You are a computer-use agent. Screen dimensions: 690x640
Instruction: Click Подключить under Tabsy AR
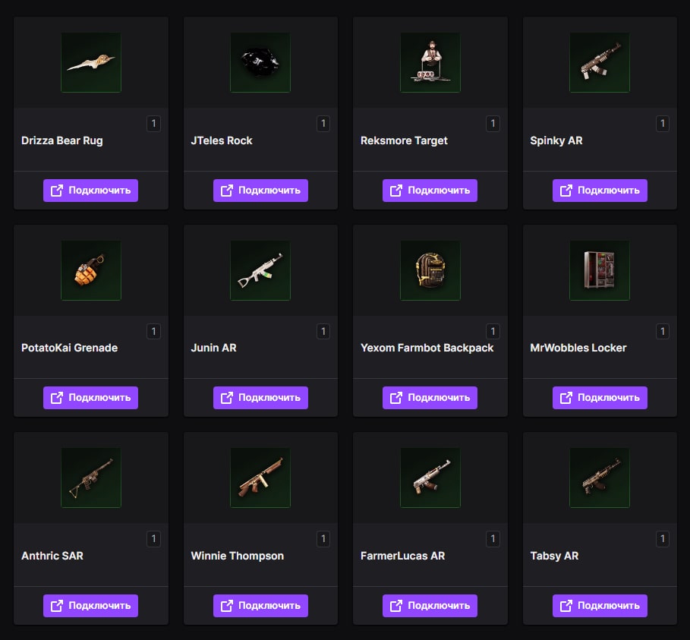click(x=600, y=606)
